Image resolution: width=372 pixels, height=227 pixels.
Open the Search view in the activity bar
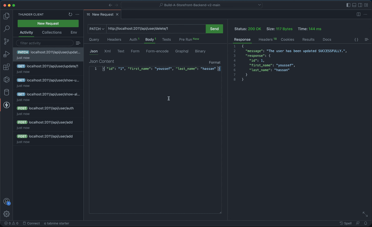pos(7,29)
